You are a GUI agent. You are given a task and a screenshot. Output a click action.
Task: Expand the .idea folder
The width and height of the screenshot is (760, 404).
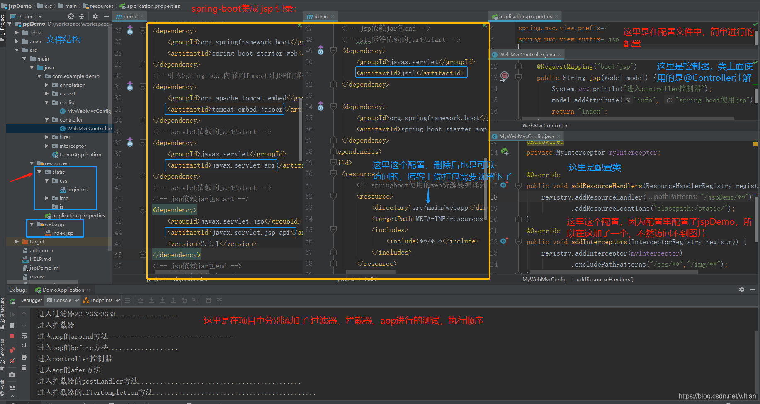click(17, 32)
